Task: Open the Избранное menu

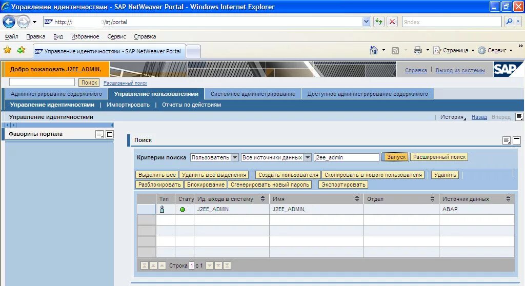Action: (x=85, y=36)
